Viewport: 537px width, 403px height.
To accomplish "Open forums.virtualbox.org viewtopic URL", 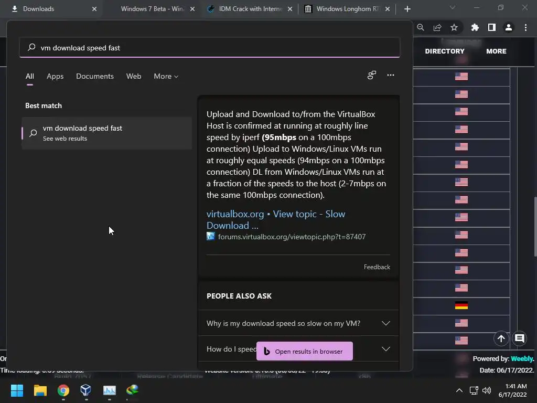I will point(292,237).
